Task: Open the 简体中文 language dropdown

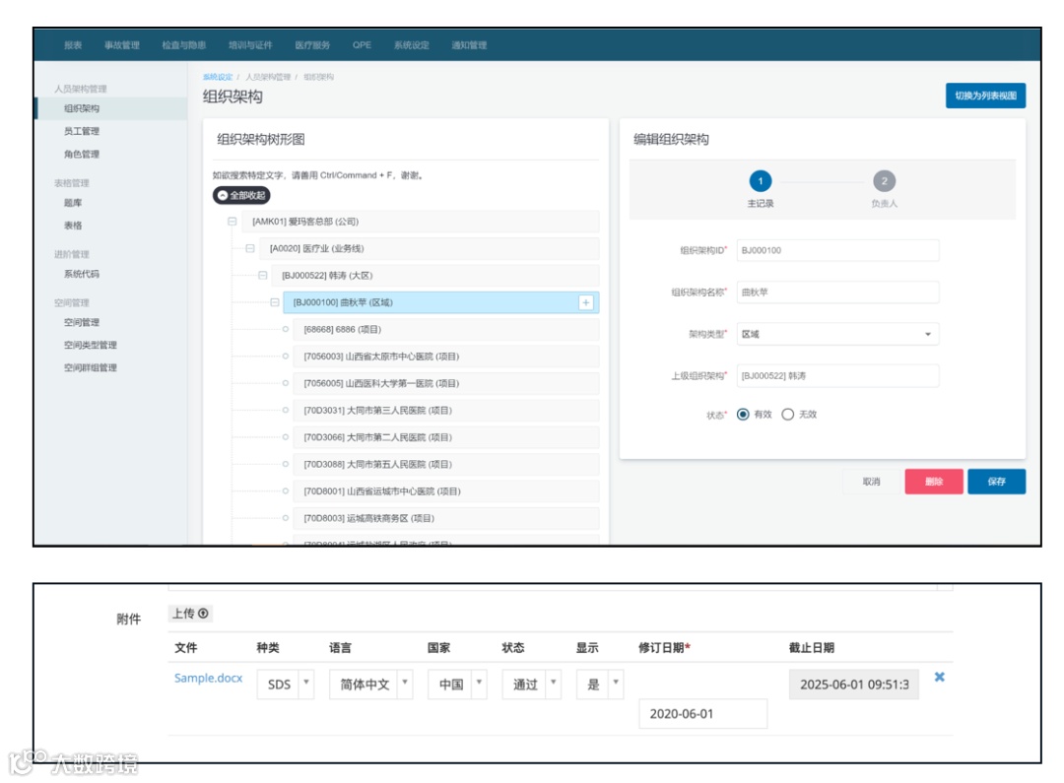Action: click(371, 684)
